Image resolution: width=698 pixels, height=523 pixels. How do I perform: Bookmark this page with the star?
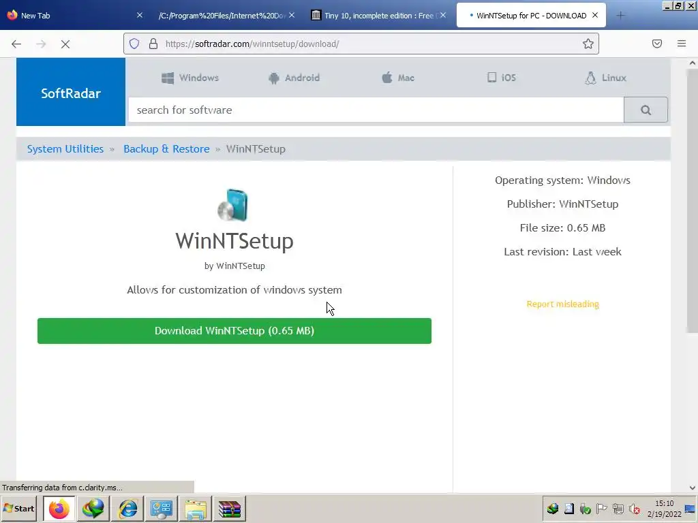[588, 44]
